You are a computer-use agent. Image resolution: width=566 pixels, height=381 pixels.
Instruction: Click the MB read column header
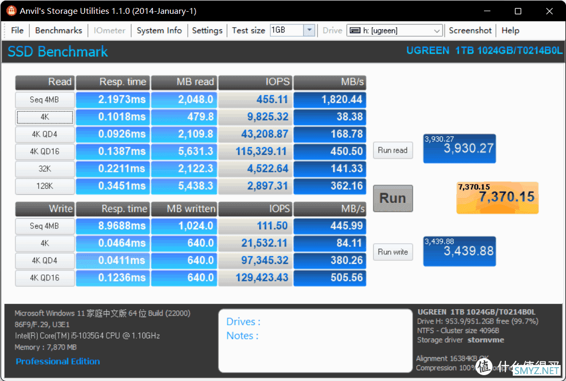184,82
